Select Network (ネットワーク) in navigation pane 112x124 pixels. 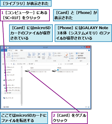(8, 98)
